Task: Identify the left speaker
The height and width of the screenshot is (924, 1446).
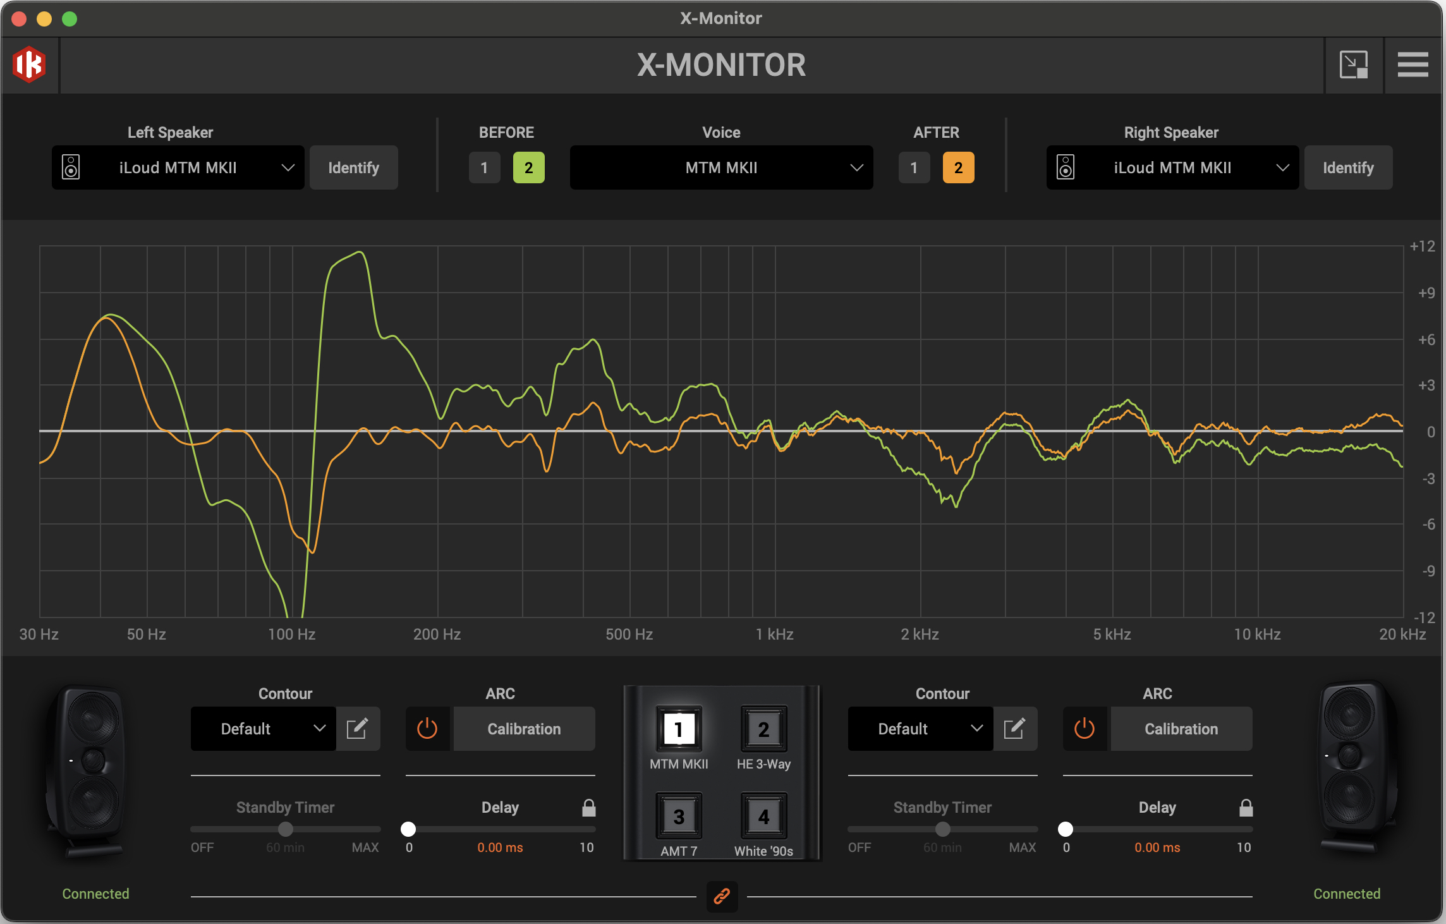Action: click(354, 167)
